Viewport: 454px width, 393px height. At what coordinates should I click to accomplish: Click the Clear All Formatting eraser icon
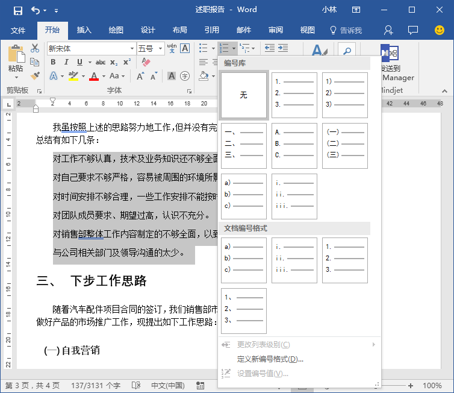[146, 62]
